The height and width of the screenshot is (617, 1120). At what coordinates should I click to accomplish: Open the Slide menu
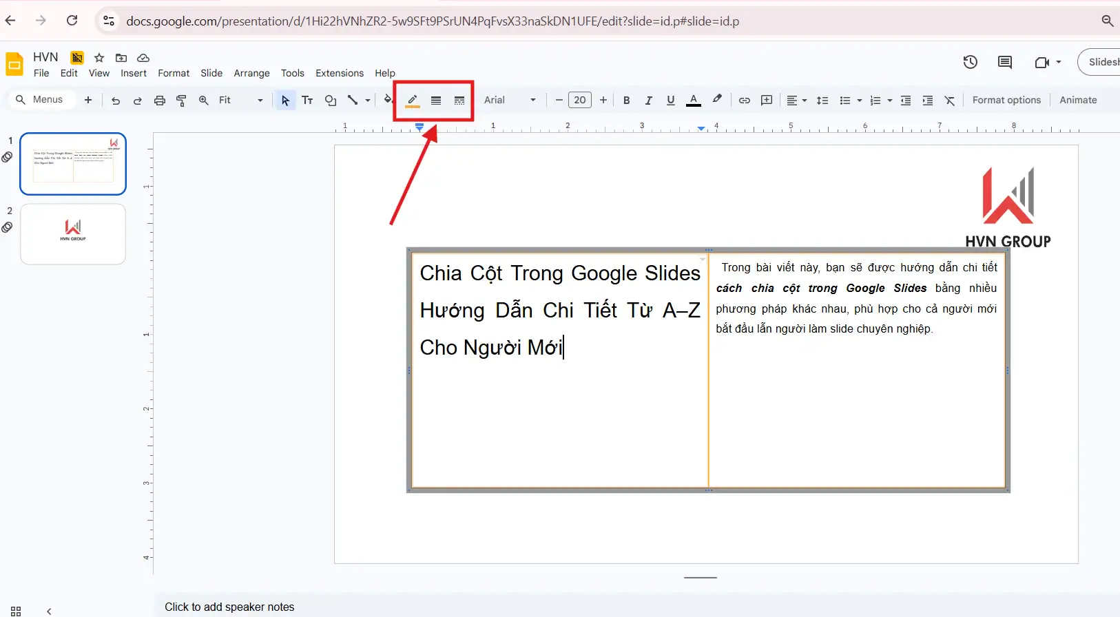pyautogui.click(x=211, y=73)
